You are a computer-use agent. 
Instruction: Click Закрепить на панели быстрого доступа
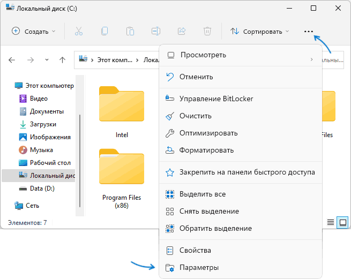click(241, 172)
